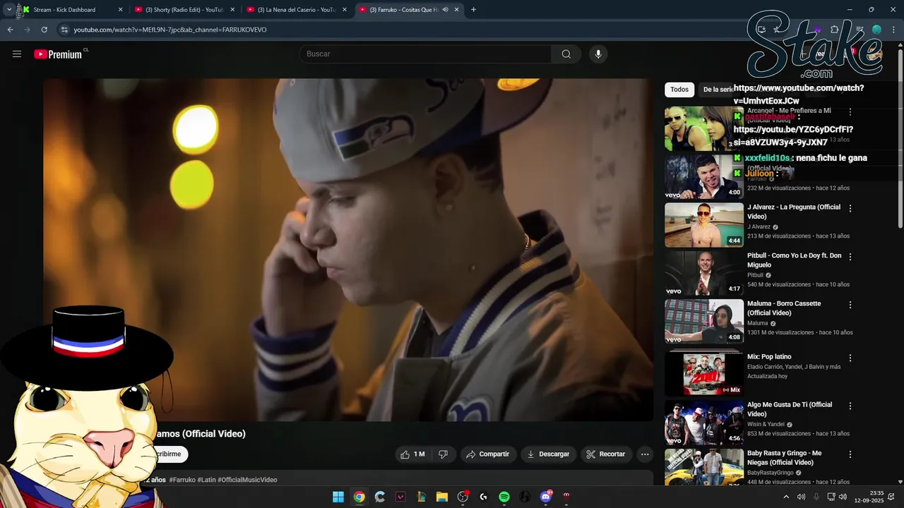Open options menu for Mix: Pop latino
Screen dimensions: 904x508
pyautogui.click(x=850, y=358)
